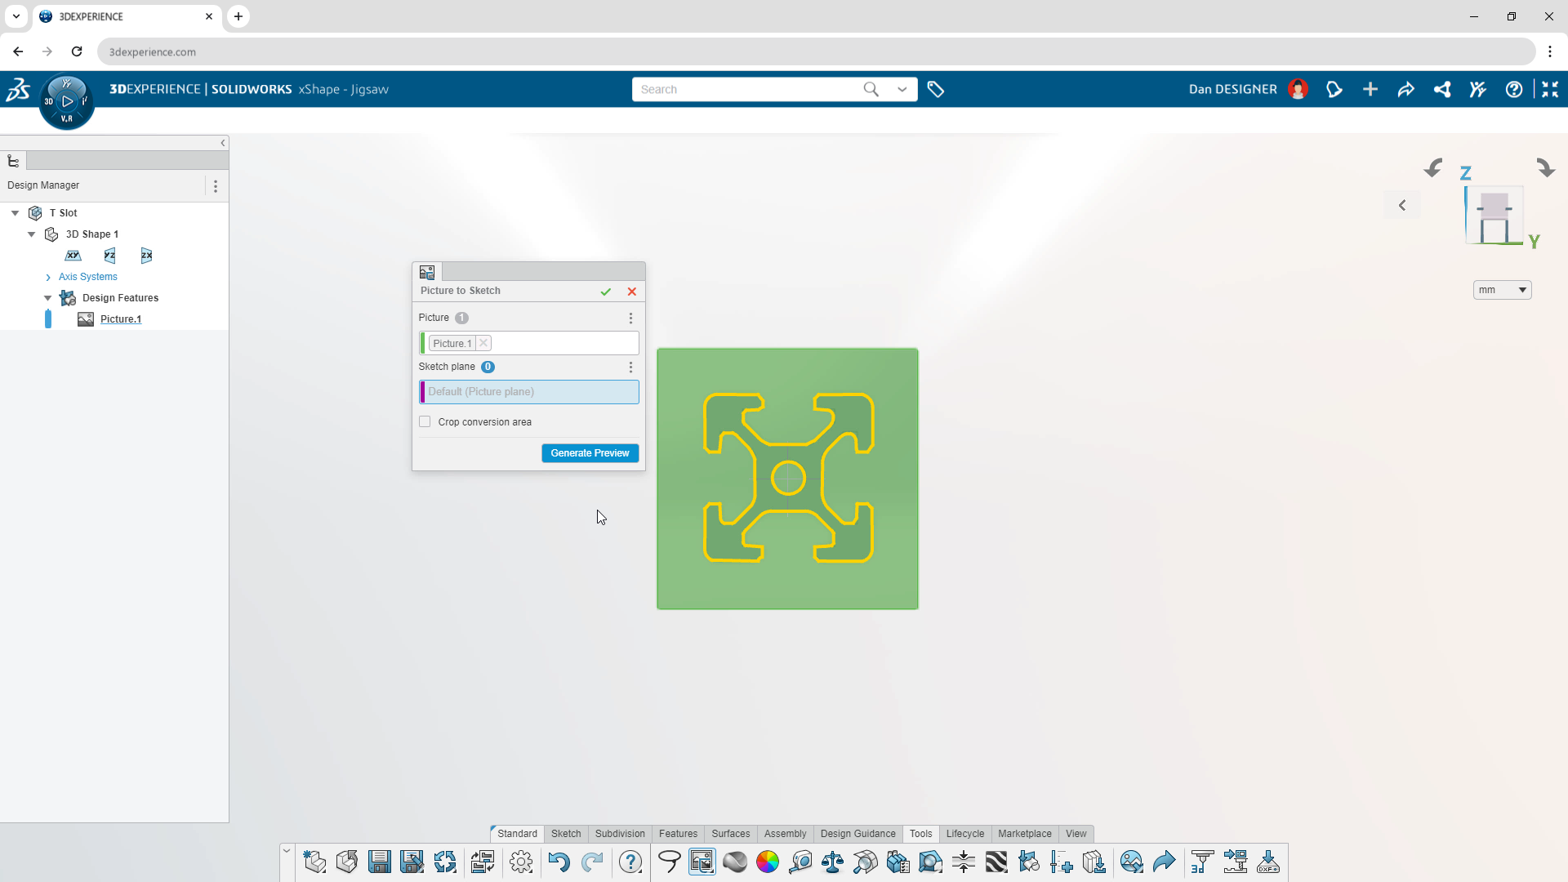Select the Undo tool in bottom toolbar
The height and width of the screenshot is (882, 1568).
pyautogui.click(x=559, y=862)
